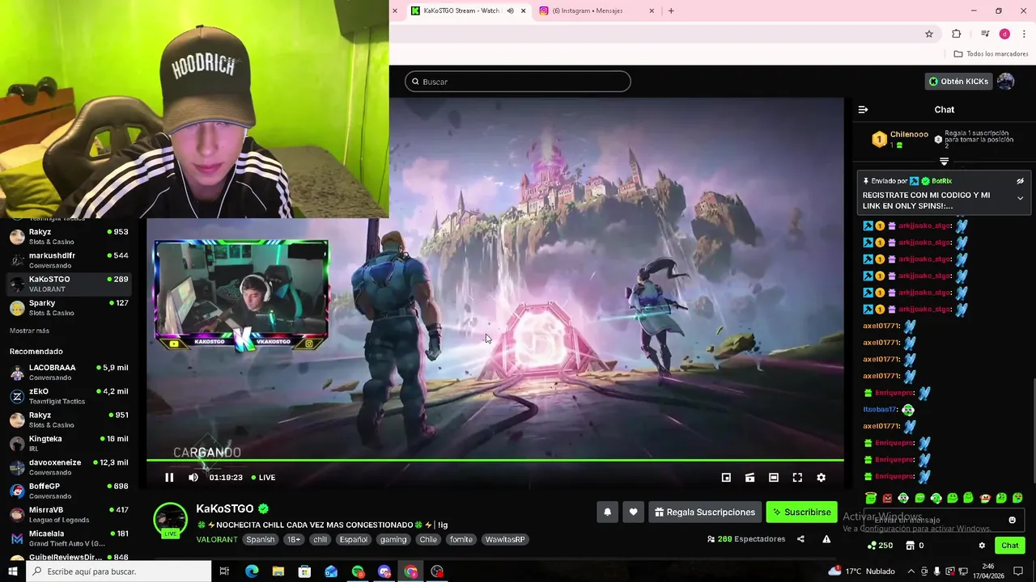
Task: Open the emoji picker in chat input
Action: coord(1012,520)
